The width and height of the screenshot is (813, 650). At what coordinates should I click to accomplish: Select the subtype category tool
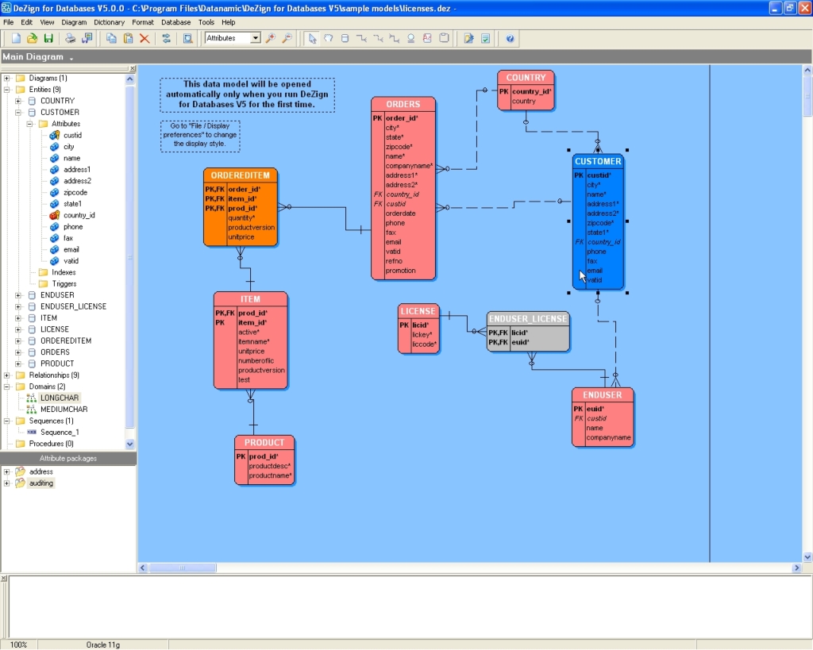tap(410, 38)
